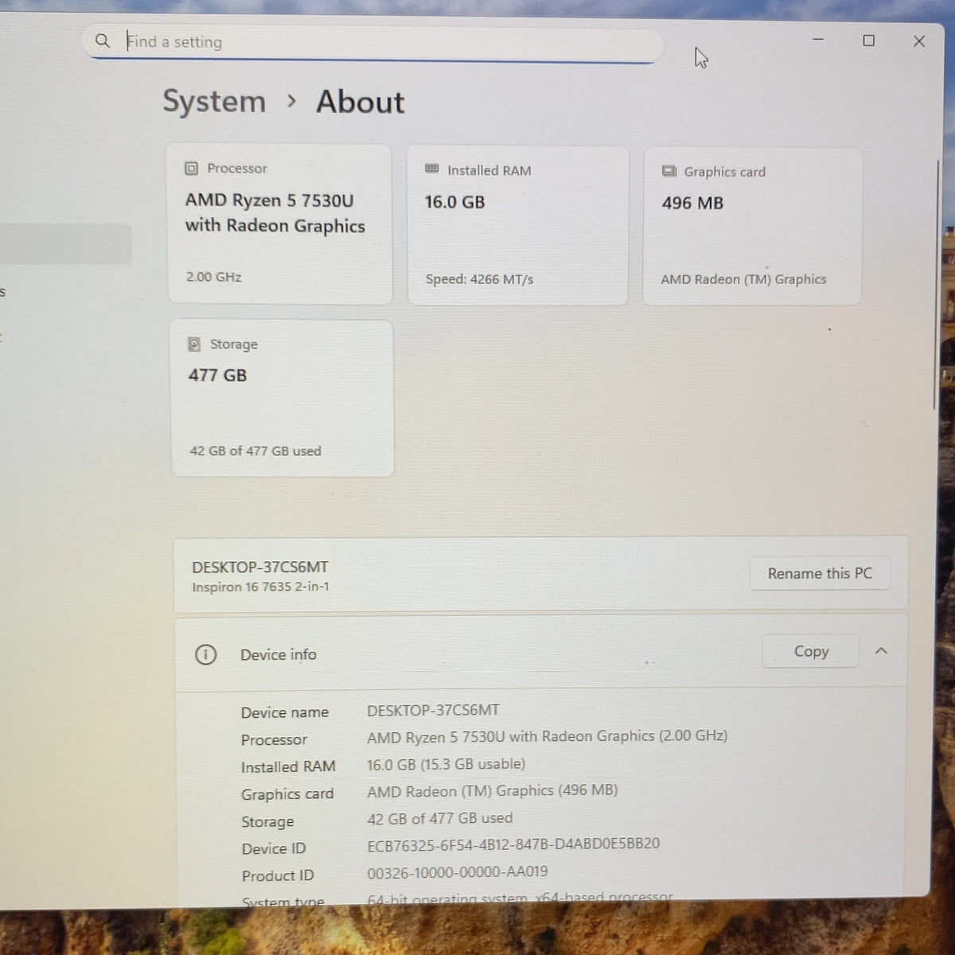955x955 pixels.
Task: Click 'Inspiron 16 7635 2-in-1' model text
Action: pyautogui.click(x=260, y=587)
